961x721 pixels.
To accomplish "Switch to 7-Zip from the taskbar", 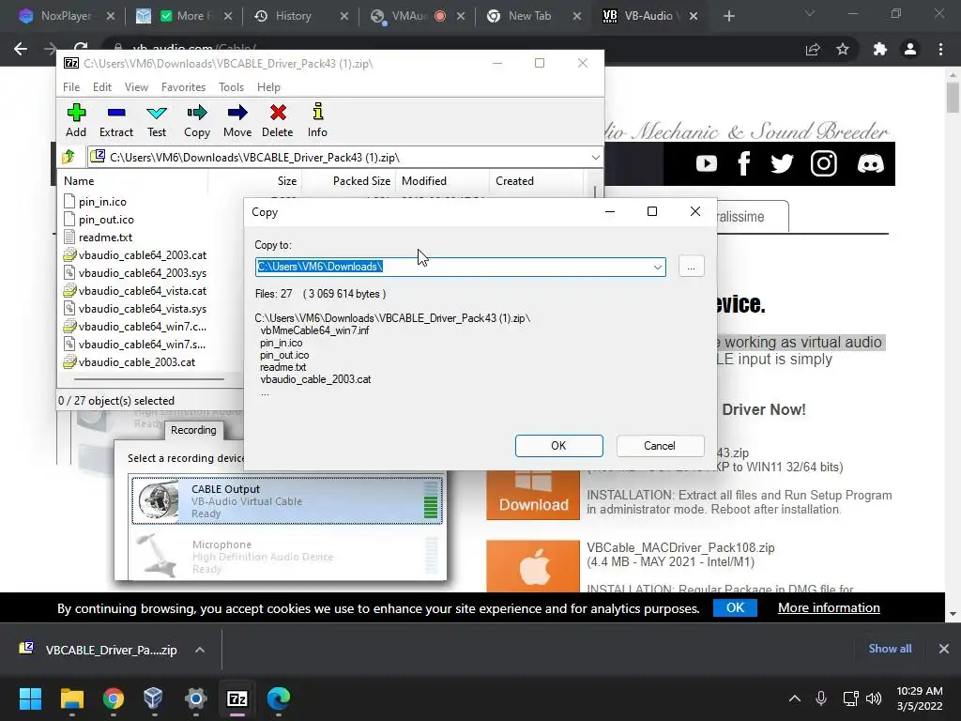I will click(x=237, y=698).
